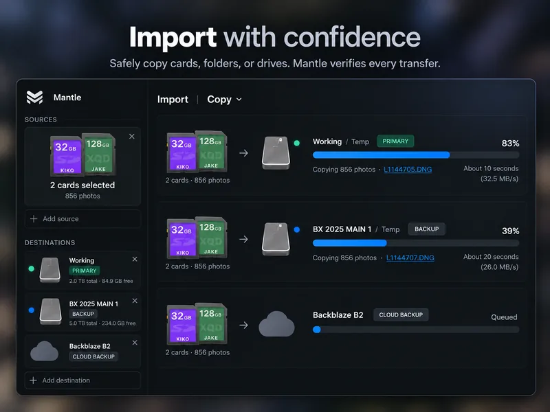Click the Mantle logo icon
Screen dimensions: 550x412
[35, 98]
